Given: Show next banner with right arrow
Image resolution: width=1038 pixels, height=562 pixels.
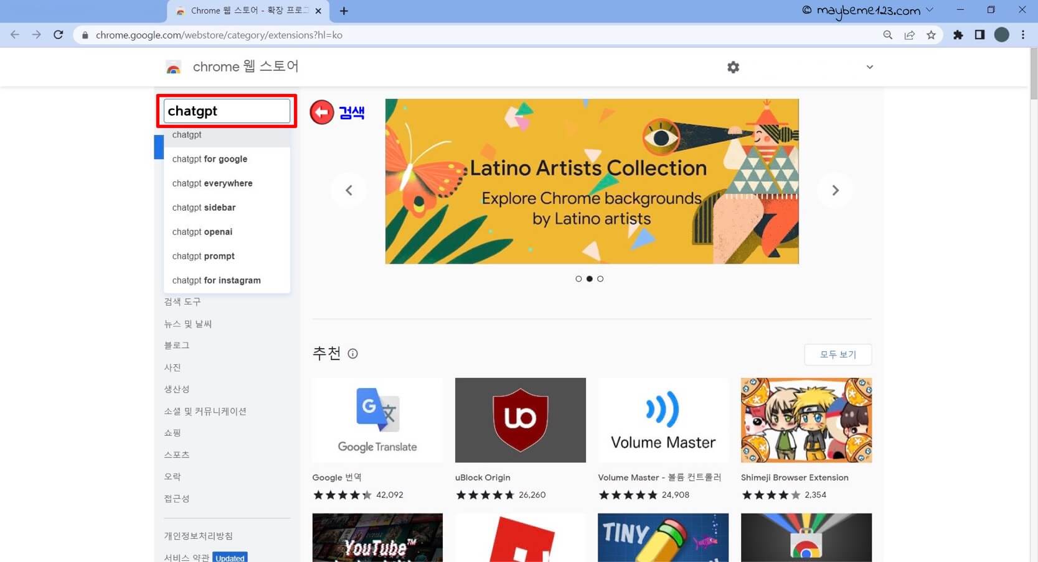Looking at the screenshot, I should pos(836,190).
